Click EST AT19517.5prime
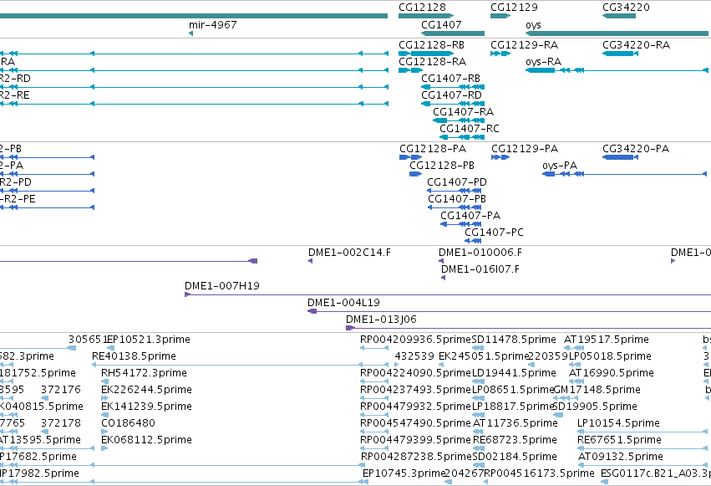 [574, 348]
